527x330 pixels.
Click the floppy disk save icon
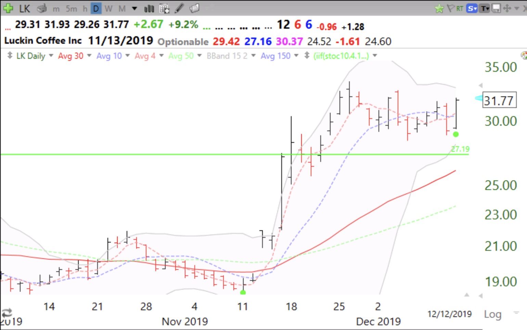tap(496, 8)
